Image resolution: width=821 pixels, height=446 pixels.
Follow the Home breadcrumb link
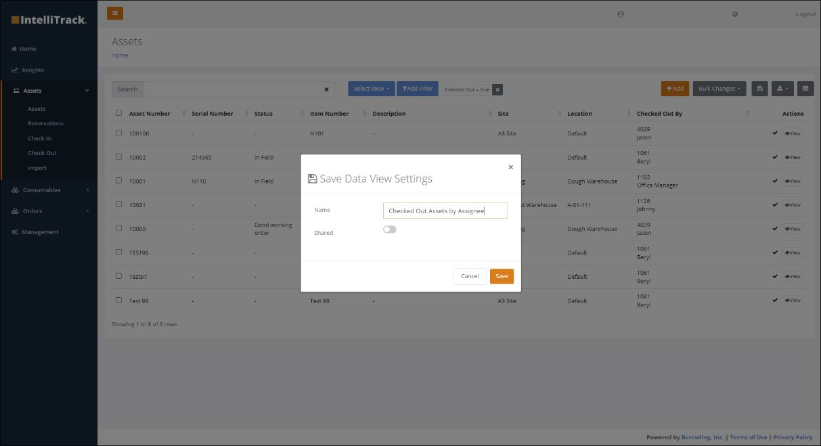click(x=120, y=55)
